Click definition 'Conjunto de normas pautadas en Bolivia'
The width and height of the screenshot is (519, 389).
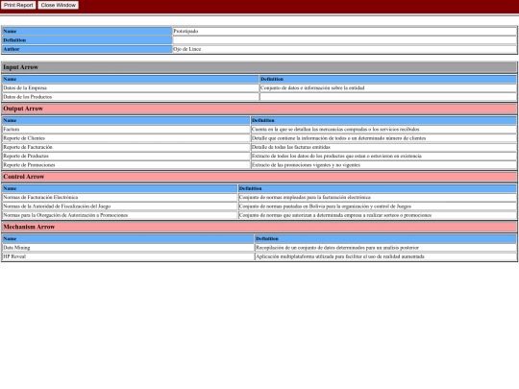[x=378, y=207]
